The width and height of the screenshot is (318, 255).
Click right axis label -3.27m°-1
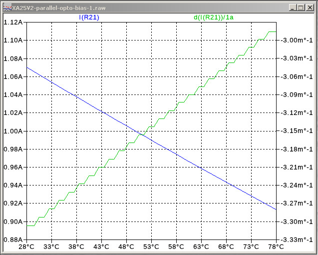tap(297, 203)
